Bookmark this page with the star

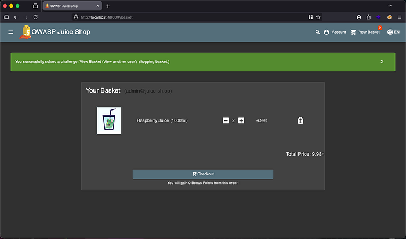click(318, 17)
